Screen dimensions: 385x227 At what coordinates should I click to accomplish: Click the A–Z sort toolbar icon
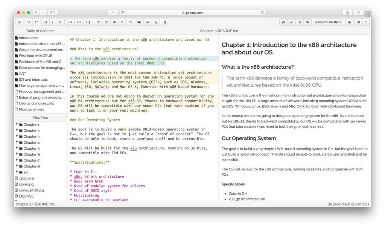click(x=165, y=22)
